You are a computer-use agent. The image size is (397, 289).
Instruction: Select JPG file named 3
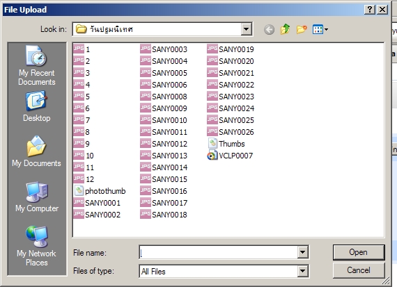(81, 73)
